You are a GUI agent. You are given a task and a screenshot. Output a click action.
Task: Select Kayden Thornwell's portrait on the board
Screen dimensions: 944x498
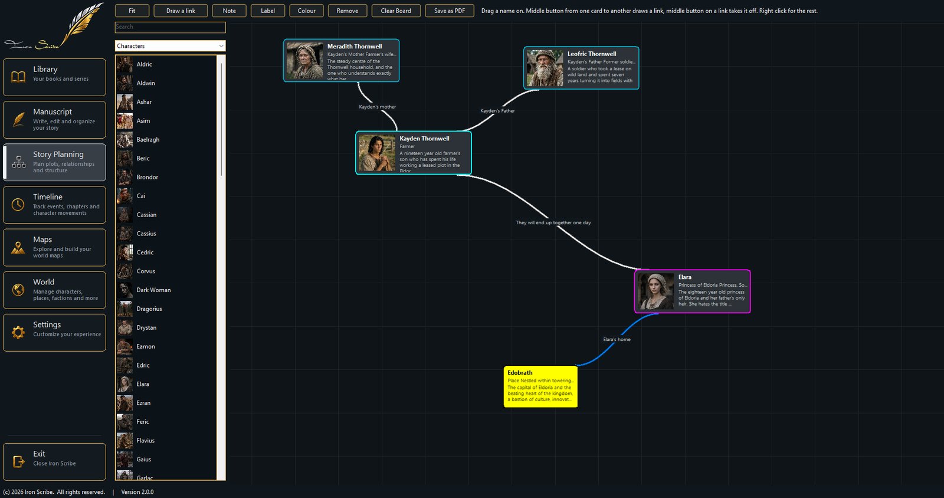377,153
